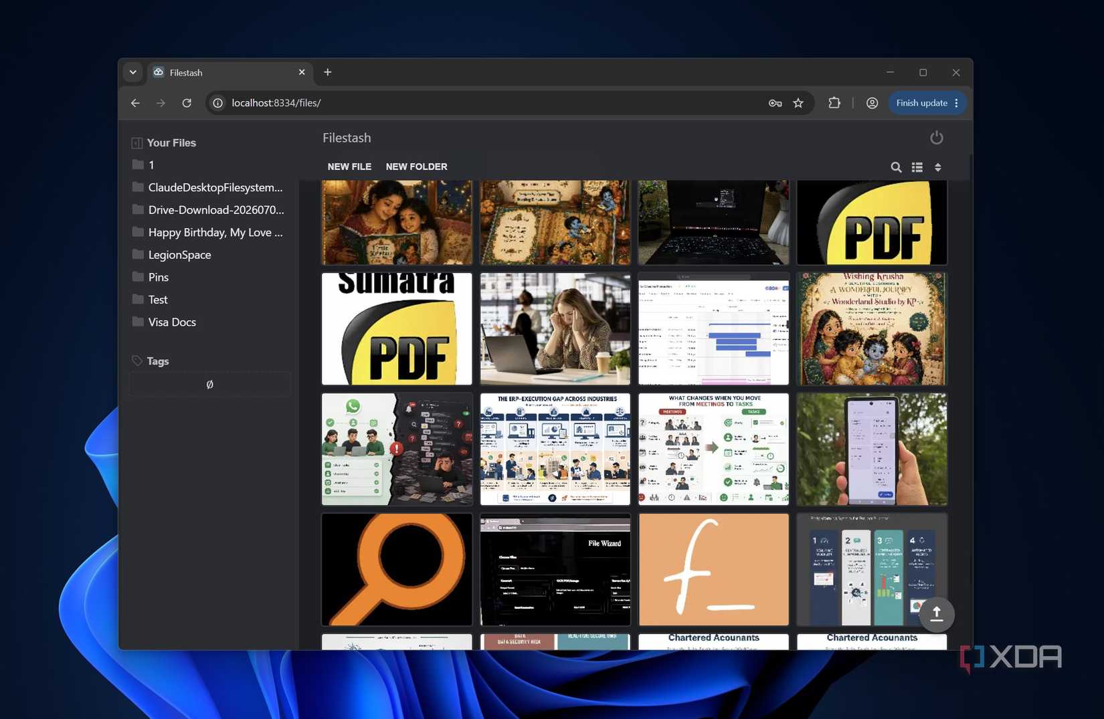Select the Filestash browser tab

[x=230, y=72]
